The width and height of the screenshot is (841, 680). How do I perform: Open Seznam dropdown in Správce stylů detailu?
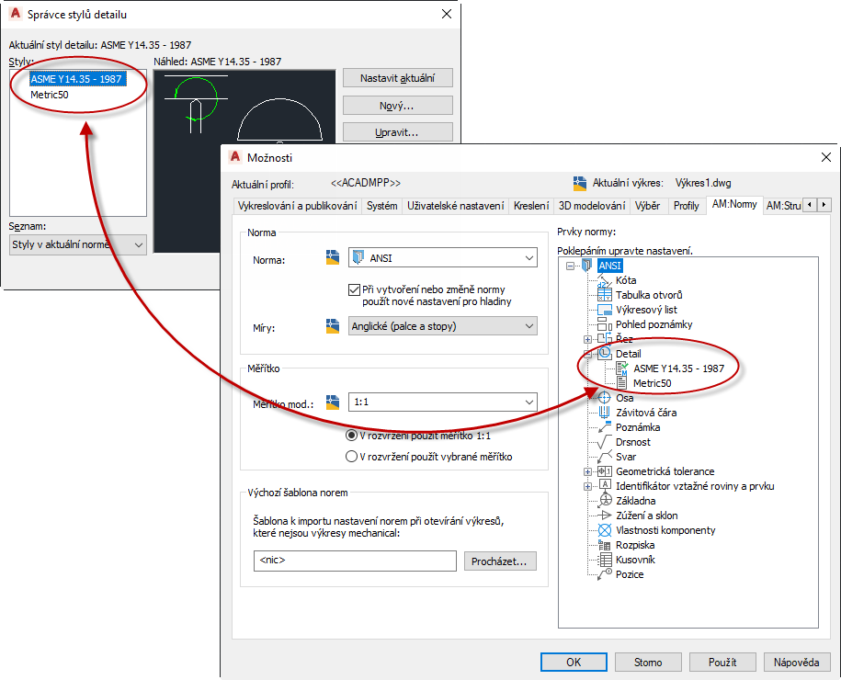78,244
